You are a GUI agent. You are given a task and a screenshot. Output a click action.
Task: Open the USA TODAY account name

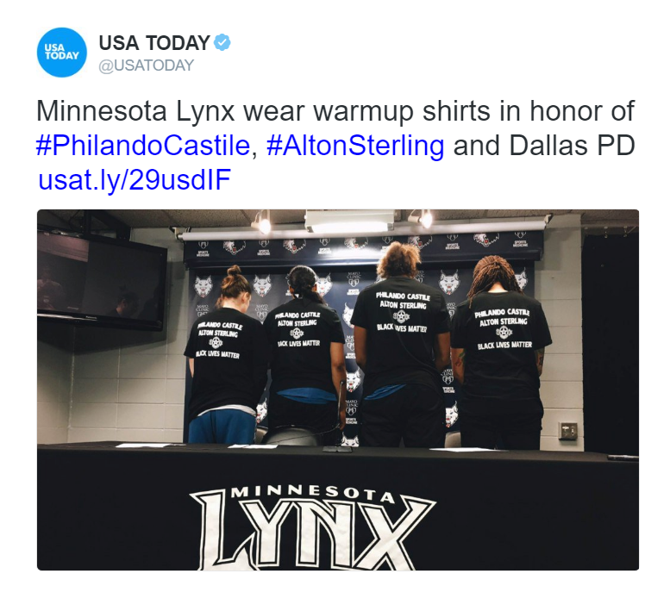[x=154, y=43]
